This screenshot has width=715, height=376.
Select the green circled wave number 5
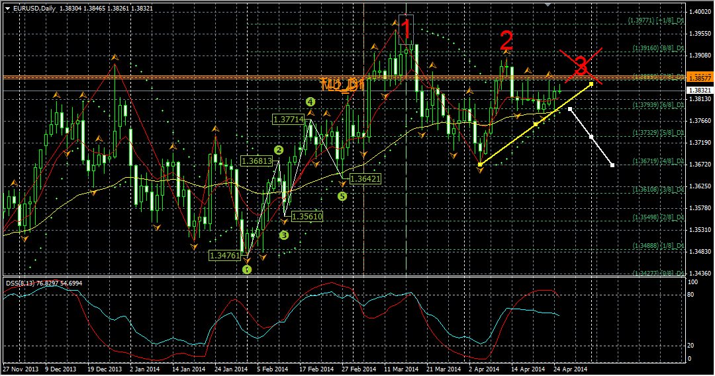tap(342, 196)
